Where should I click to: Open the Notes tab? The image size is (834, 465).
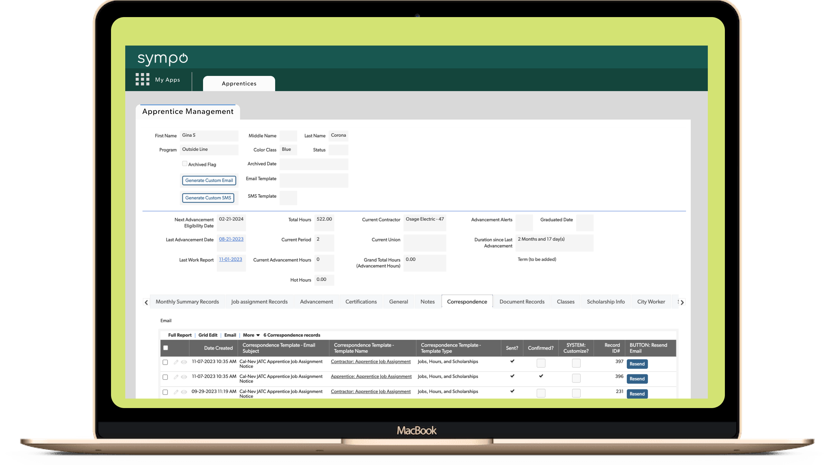pyautogui.click(x=427, y=301)
